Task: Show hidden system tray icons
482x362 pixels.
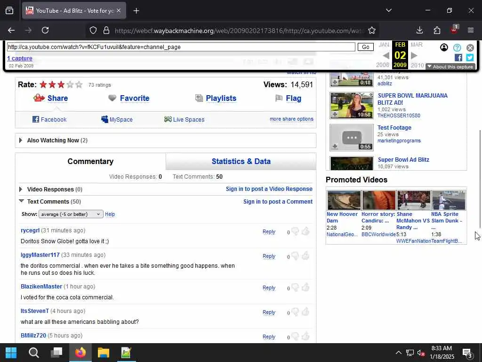Action: [x=398, y=353]
